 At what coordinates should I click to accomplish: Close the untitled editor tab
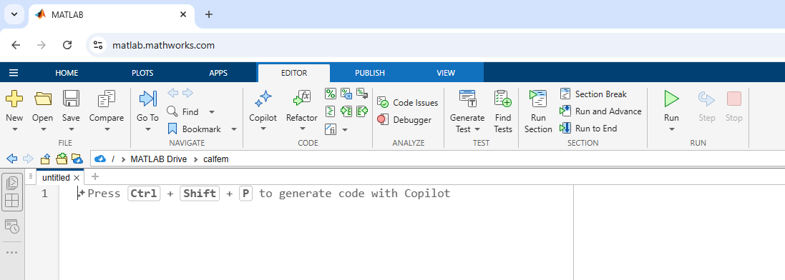tap(77, 178)
